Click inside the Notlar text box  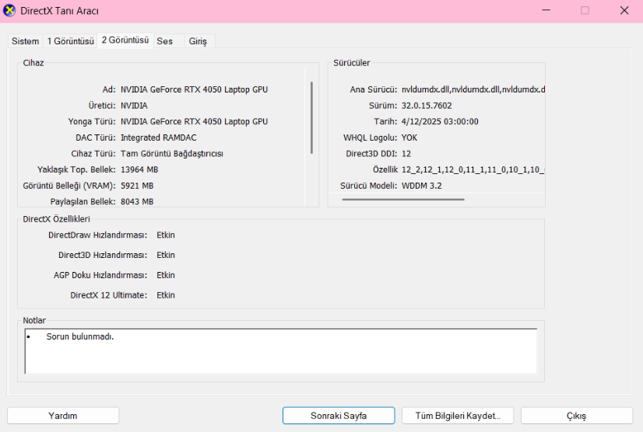(x=281, y=351)
